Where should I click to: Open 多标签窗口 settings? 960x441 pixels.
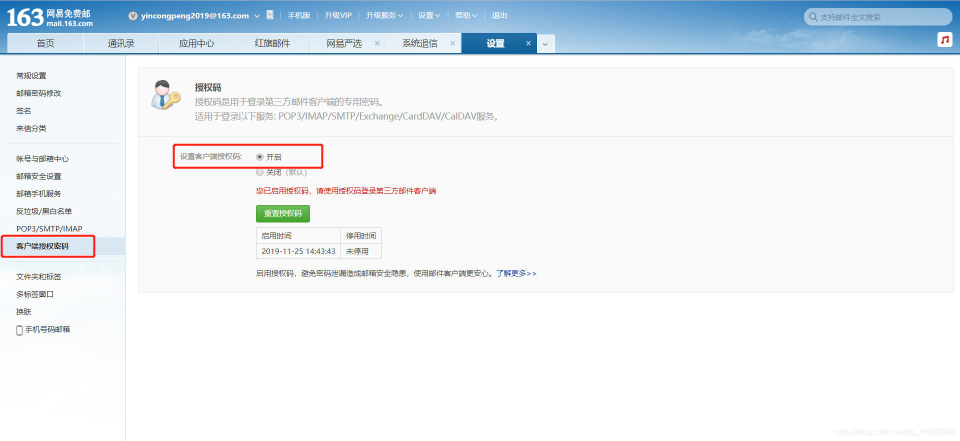[x=35, y=294]
